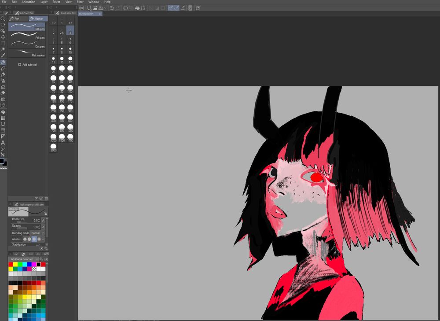Select the Auto select wand tool
The image size is (440, 321).
click(x=3, y=49)
